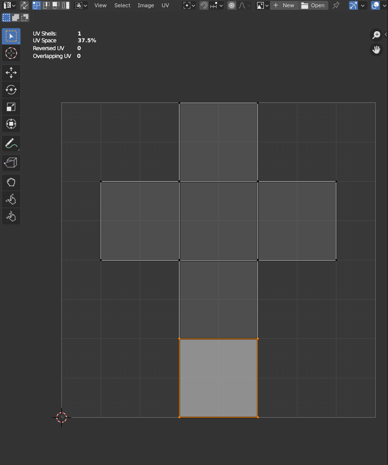
Task: Open the Image menu
Action: [146, 5]
